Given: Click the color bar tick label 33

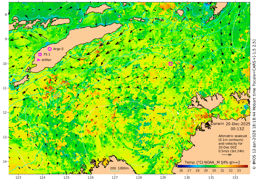Looking at the screenshot, I should coord(239,171).
